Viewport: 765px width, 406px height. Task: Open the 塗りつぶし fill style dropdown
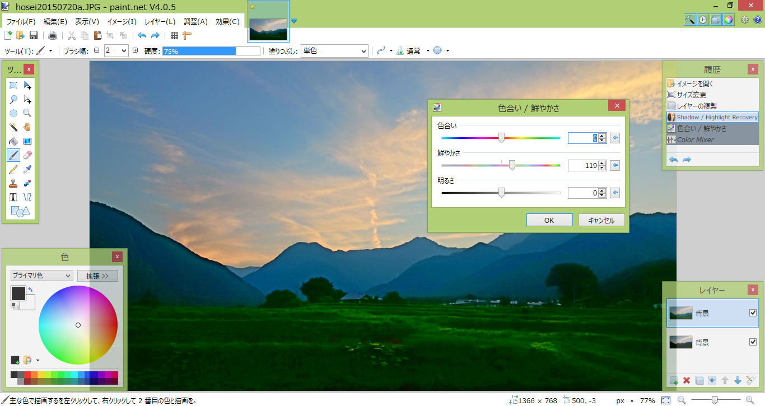tap(334, 51)
